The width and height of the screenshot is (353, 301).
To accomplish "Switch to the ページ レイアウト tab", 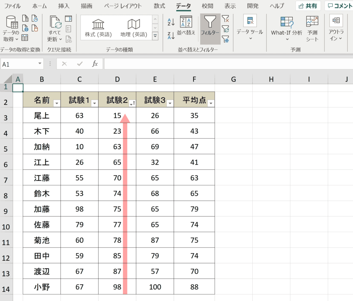I will tap(123, 6).
